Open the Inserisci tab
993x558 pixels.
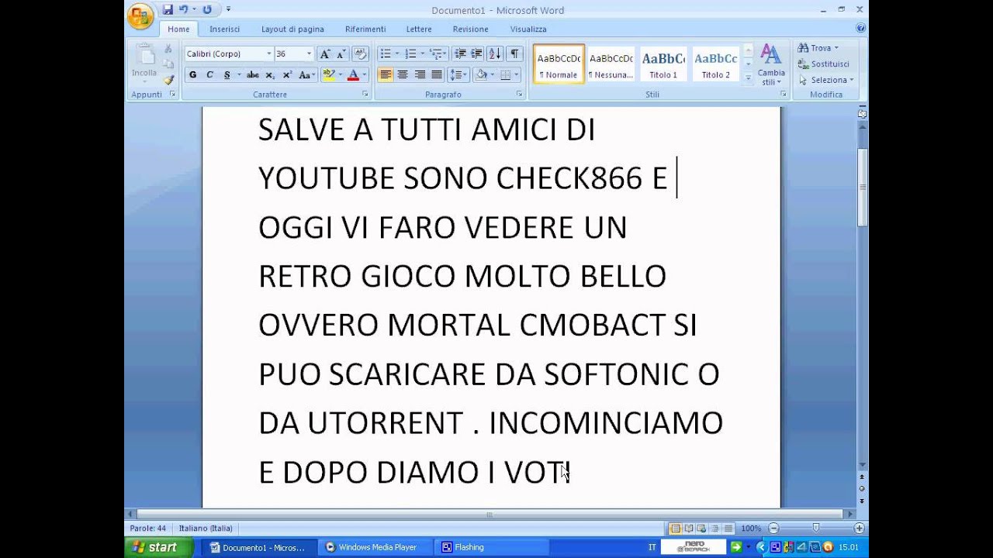click(x=224, y=29)
